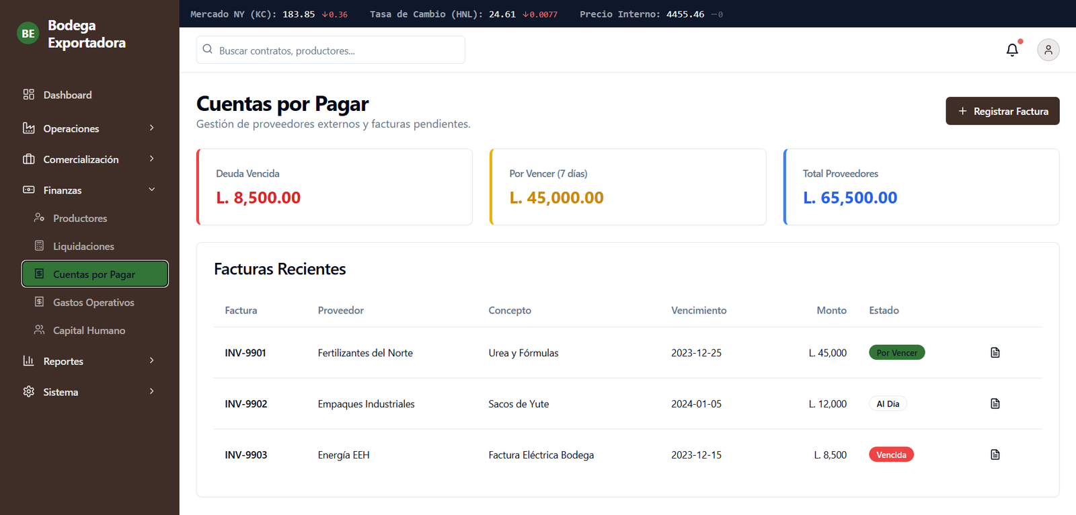Open Gastos Operativos page

click(95, 302)
